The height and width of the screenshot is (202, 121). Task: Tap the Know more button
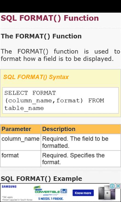click(x=83, y=193)
